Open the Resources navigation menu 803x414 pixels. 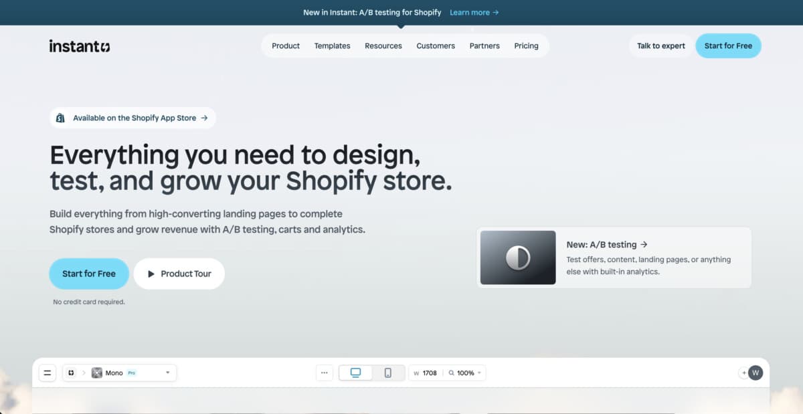383,46
